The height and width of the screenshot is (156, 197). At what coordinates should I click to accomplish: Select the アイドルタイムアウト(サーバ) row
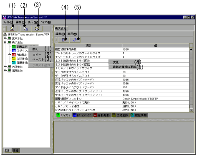coord(122,87)
